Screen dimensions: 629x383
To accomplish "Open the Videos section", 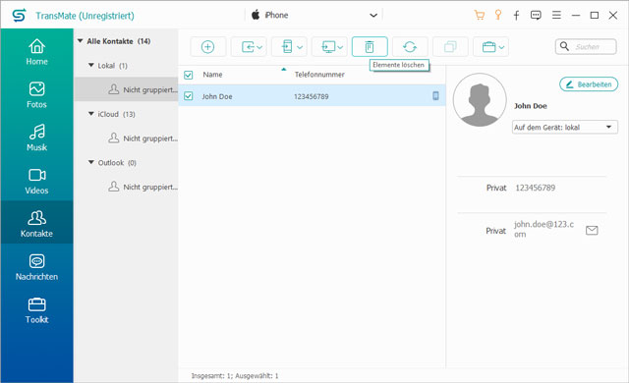I will [36, 181].
